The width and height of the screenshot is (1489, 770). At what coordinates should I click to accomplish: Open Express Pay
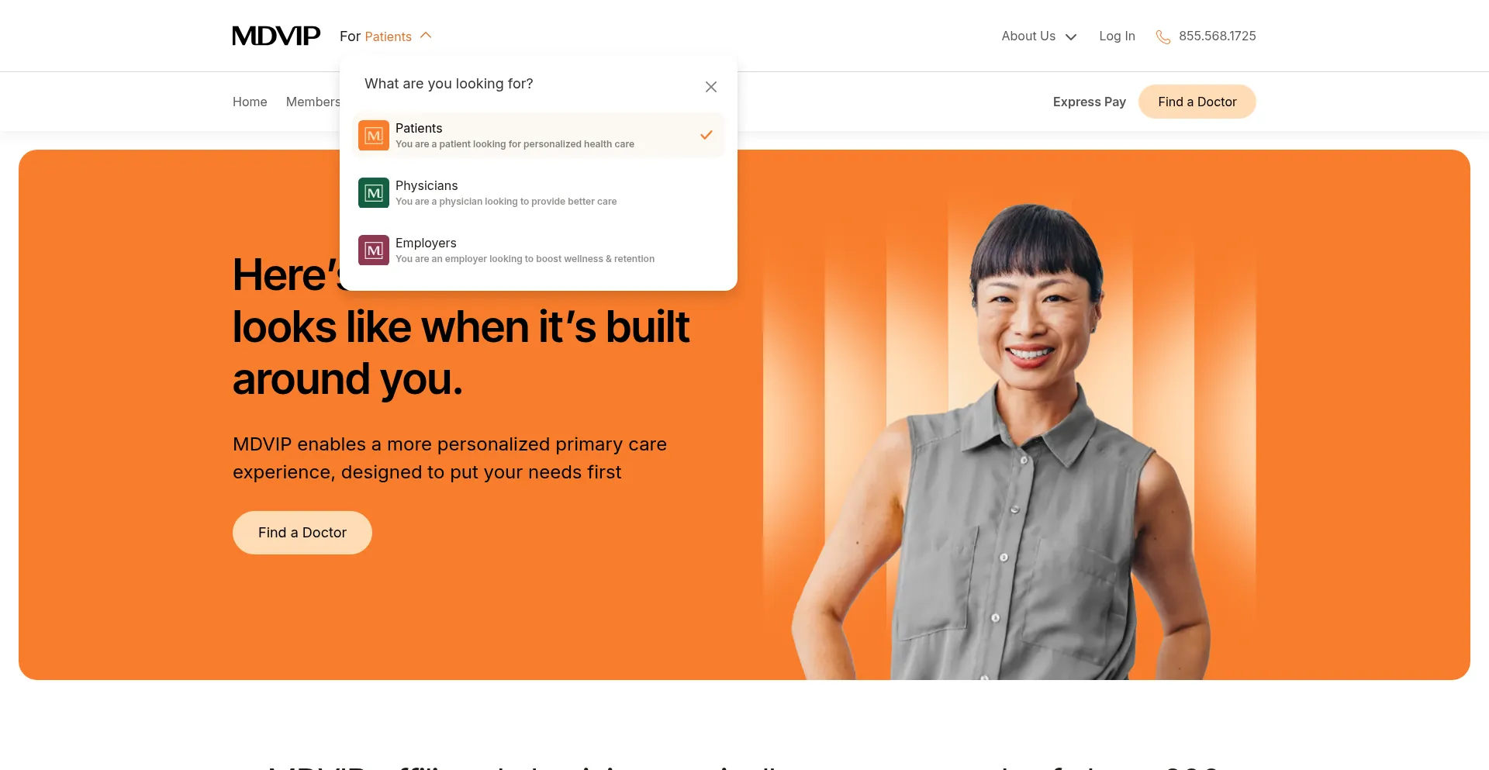coord(1089,102)
